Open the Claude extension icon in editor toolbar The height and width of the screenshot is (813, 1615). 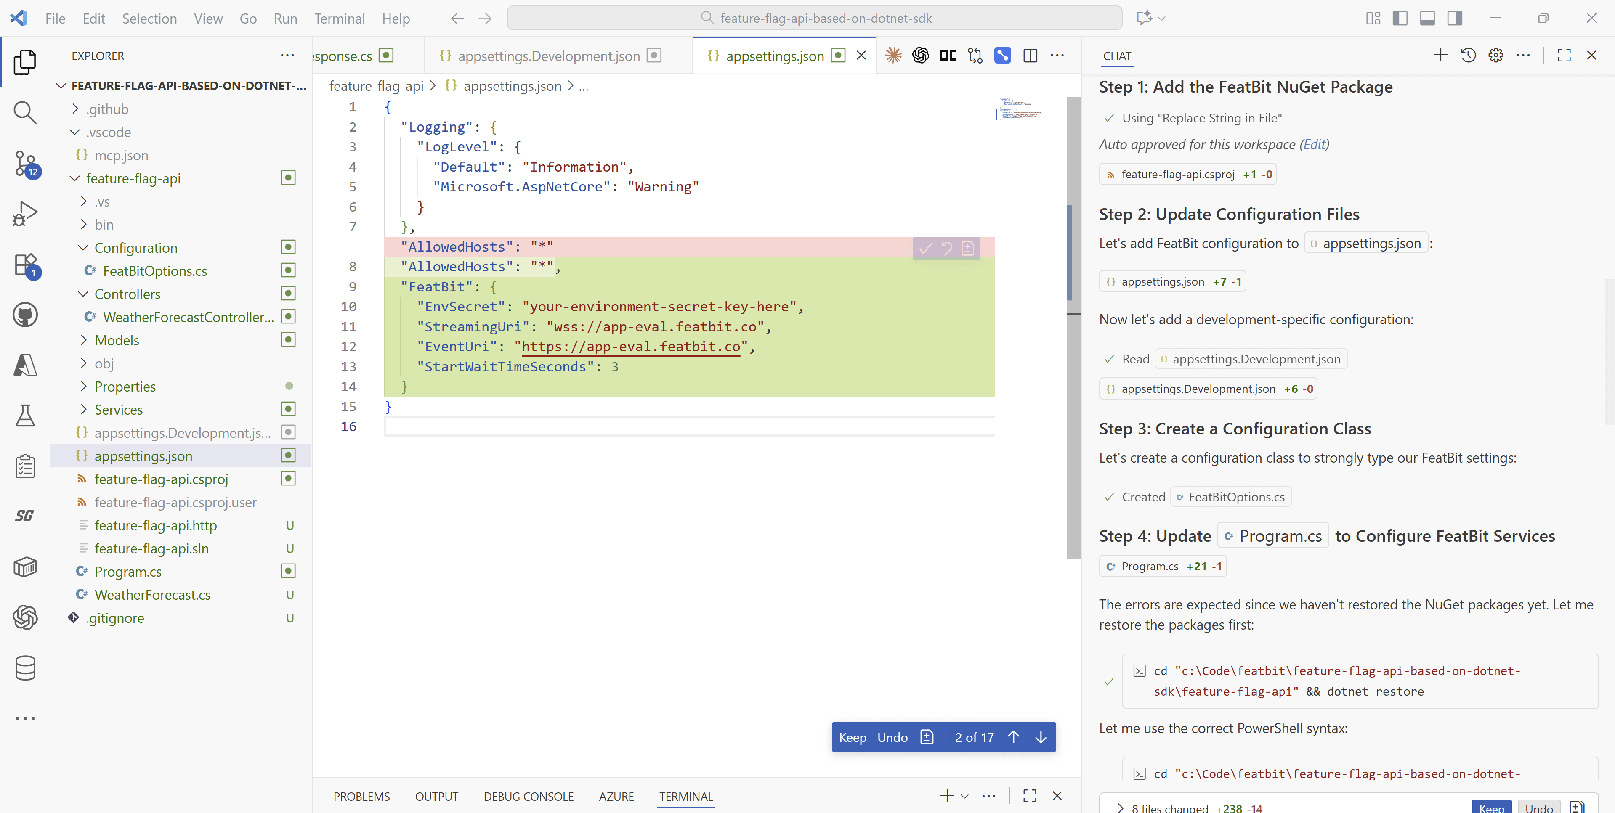pyautogui.click(x=893, y=55)
